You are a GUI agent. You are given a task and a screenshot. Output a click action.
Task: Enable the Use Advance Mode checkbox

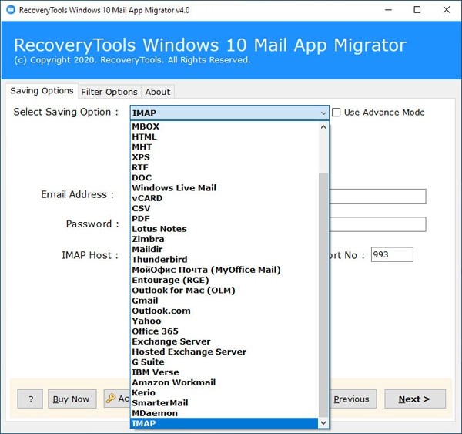click(336, 113)
